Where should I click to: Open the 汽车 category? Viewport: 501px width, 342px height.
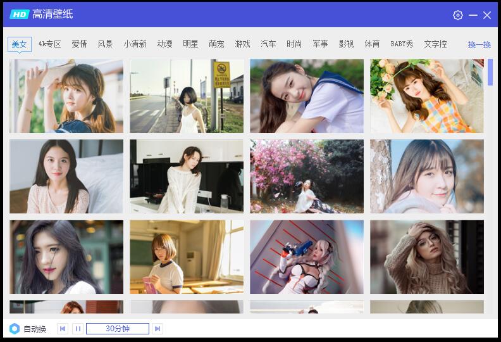(x=268, y=44)
